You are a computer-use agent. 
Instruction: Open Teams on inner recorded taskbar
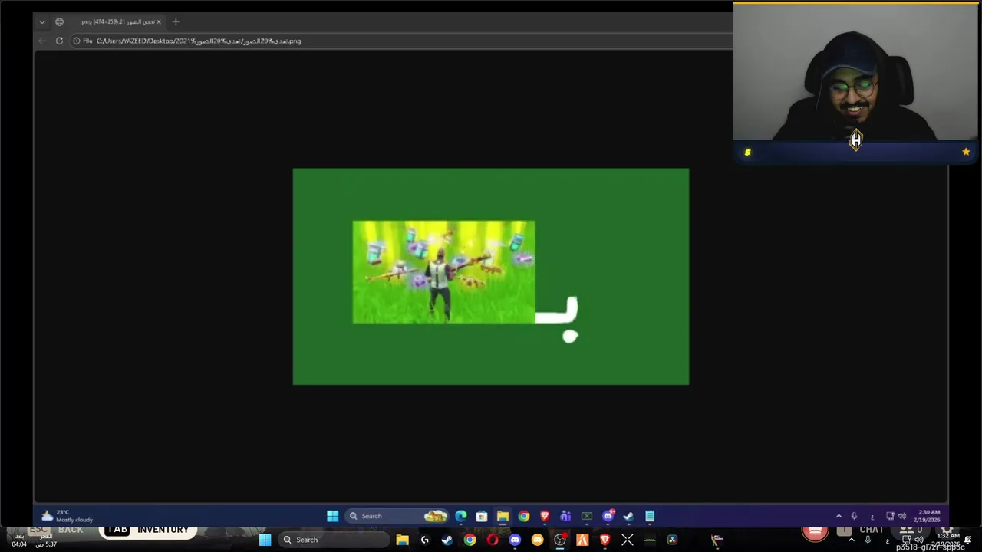point(565,516)
